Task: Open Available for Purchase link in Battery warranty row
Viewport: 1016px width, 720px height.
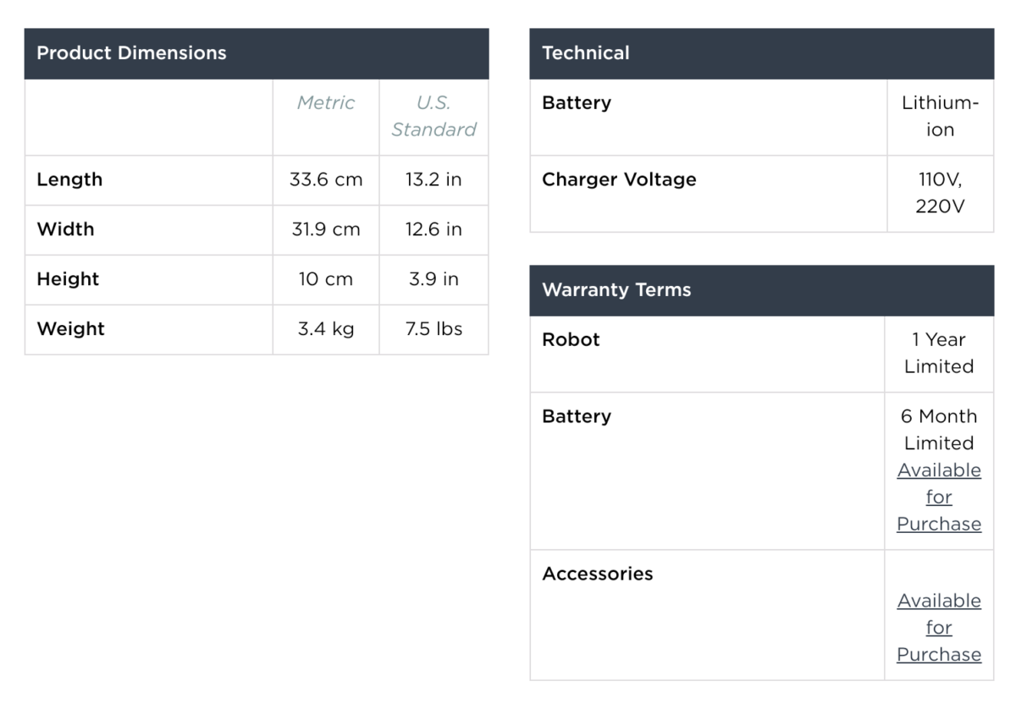Action: [x=939, y=497]
